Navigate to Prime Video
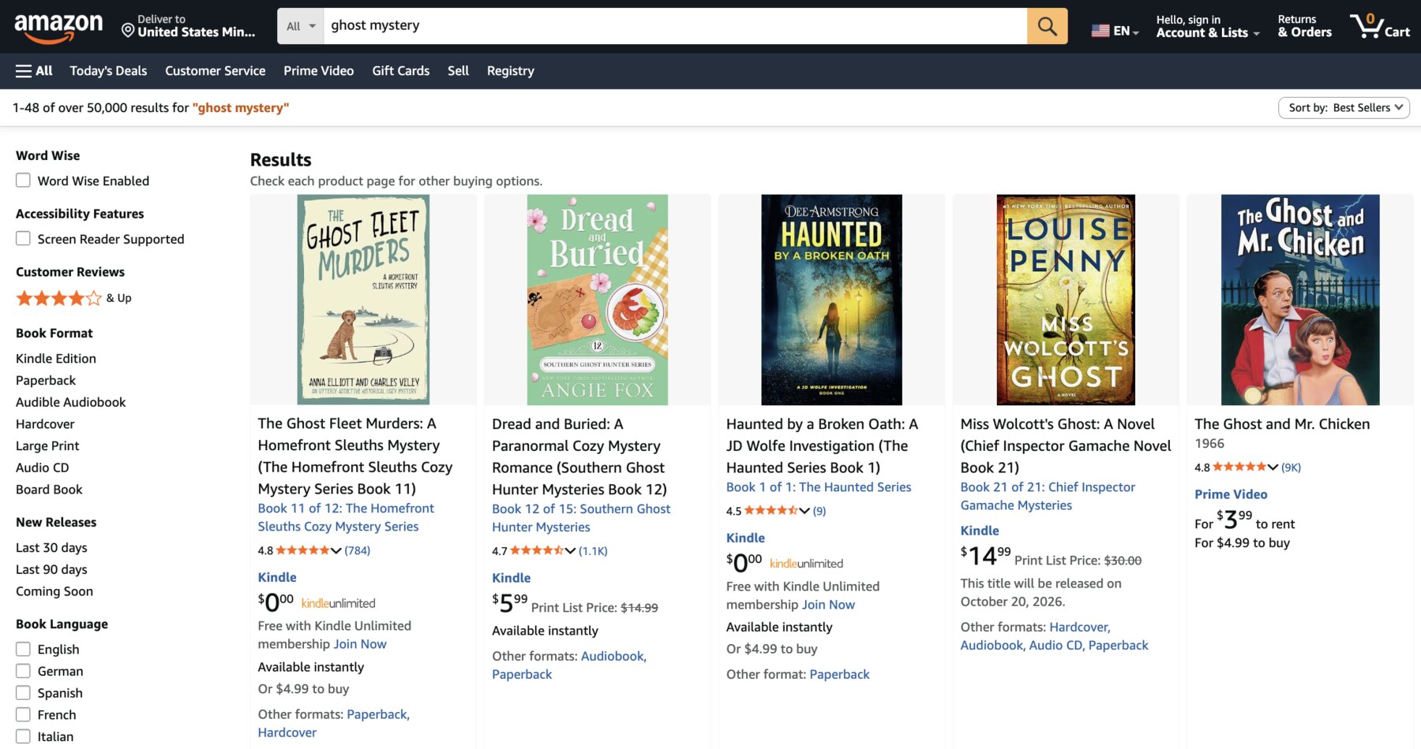Image resolution: width=1421 pixels, height=749 pixels. (x=319, y=71)
